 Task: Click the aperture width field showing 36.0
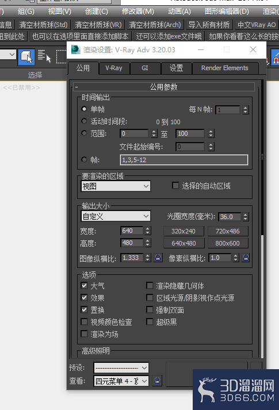pos(230,217)
